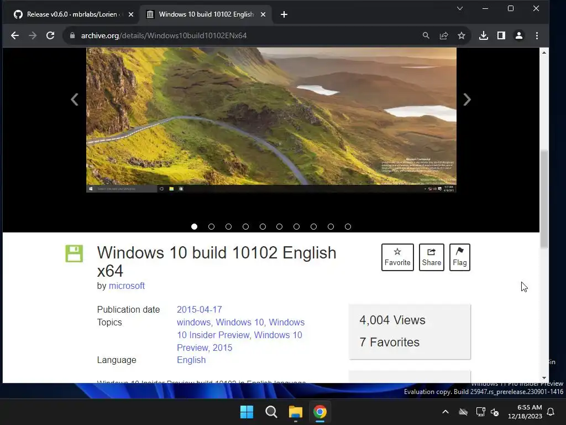Image resolution: width=566 pixels, height=425 pixels.
Task: Open the microsoft creator link
Action: (x=127, y=286)
